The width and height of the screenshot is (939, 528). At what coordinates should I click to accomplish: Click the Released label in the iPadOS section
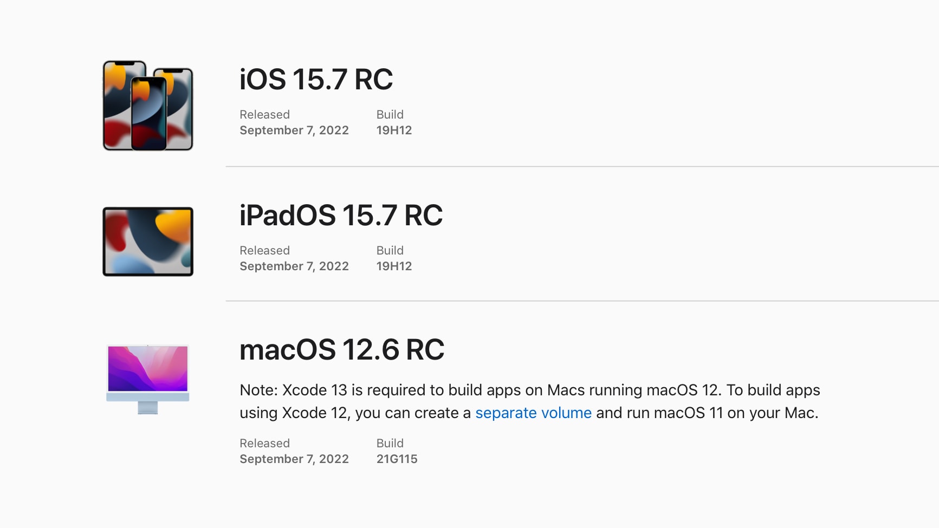[265, 250]
